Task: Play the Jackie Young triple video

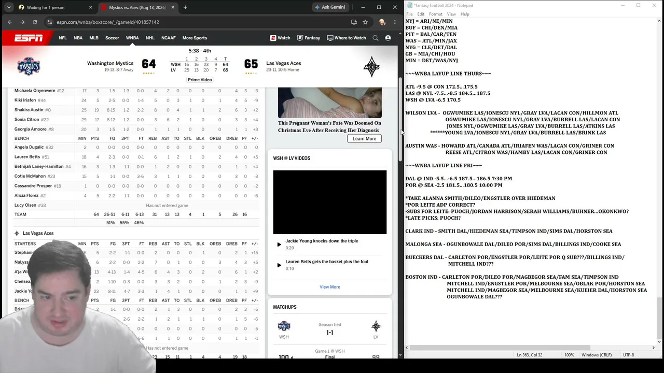Action: pos(279,245)
